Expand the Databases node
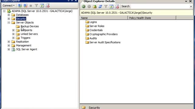 click(x=9, y=15)
